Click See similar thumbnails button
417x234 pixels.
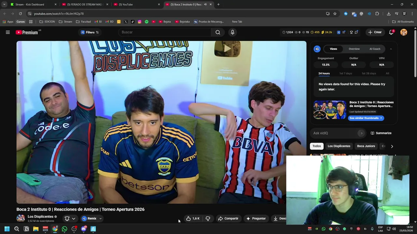coord(366,118)
